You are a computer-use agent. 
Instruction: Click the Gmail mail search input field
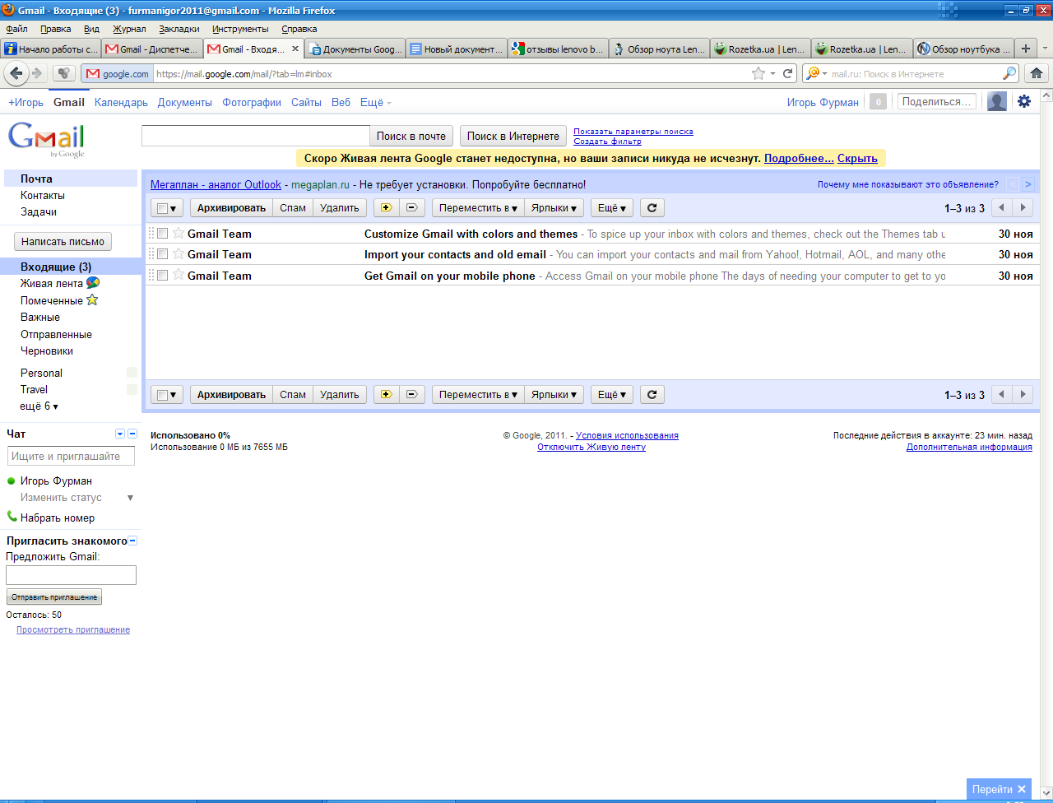(x=256, y=136)
